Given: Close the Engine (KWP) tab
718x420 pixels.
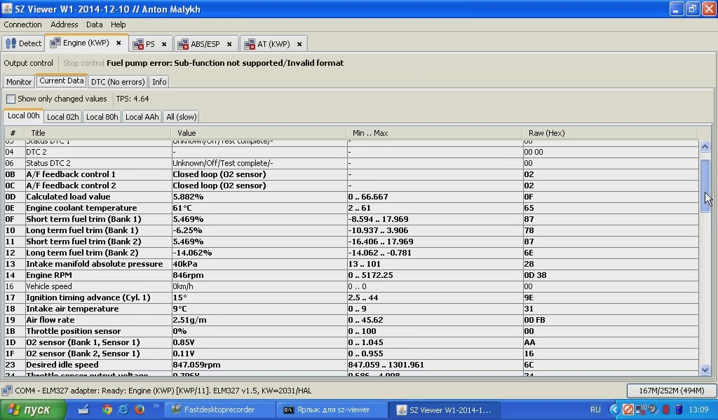Looking at the screenshot, I should (x=118, y=43).
